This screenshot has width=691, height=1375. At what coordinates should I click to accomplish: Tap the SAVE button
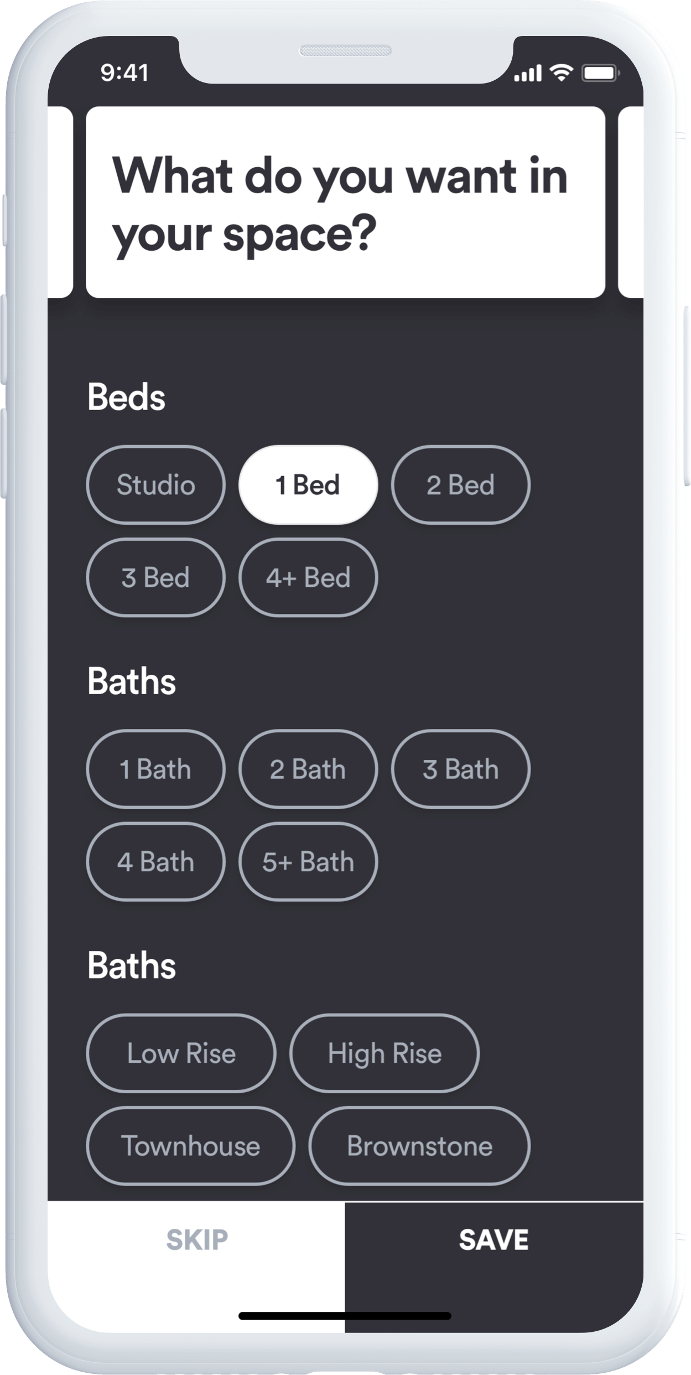[493, 1239]
